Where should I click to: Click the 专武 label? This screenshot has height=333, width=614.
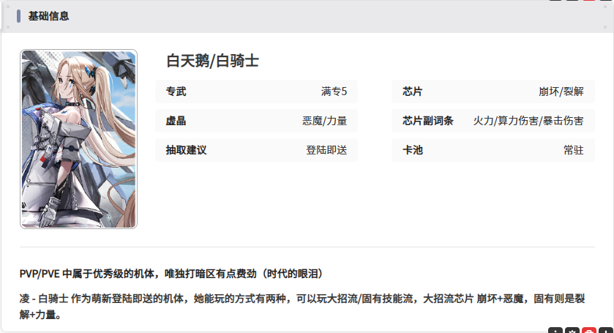point(176,91)
